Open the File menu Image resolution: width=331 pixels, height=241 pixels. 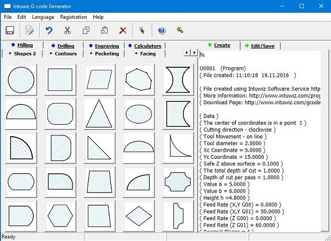8,17
